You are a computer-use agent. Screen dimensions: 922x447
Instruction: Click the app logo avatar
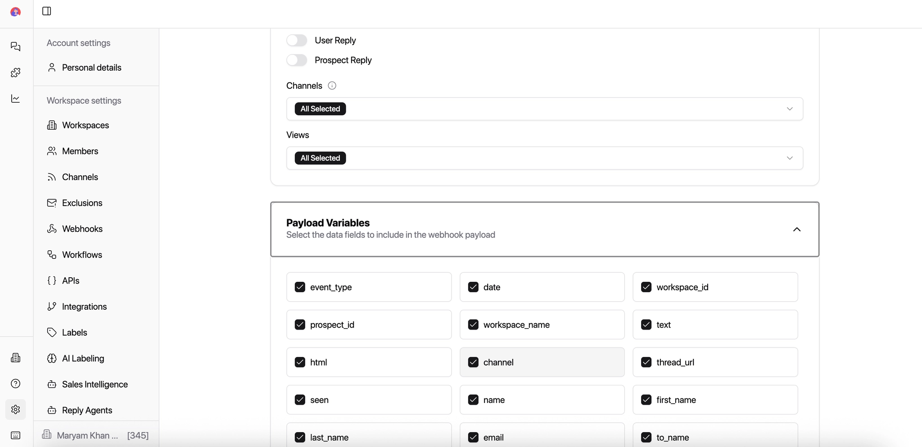[16, 12]
